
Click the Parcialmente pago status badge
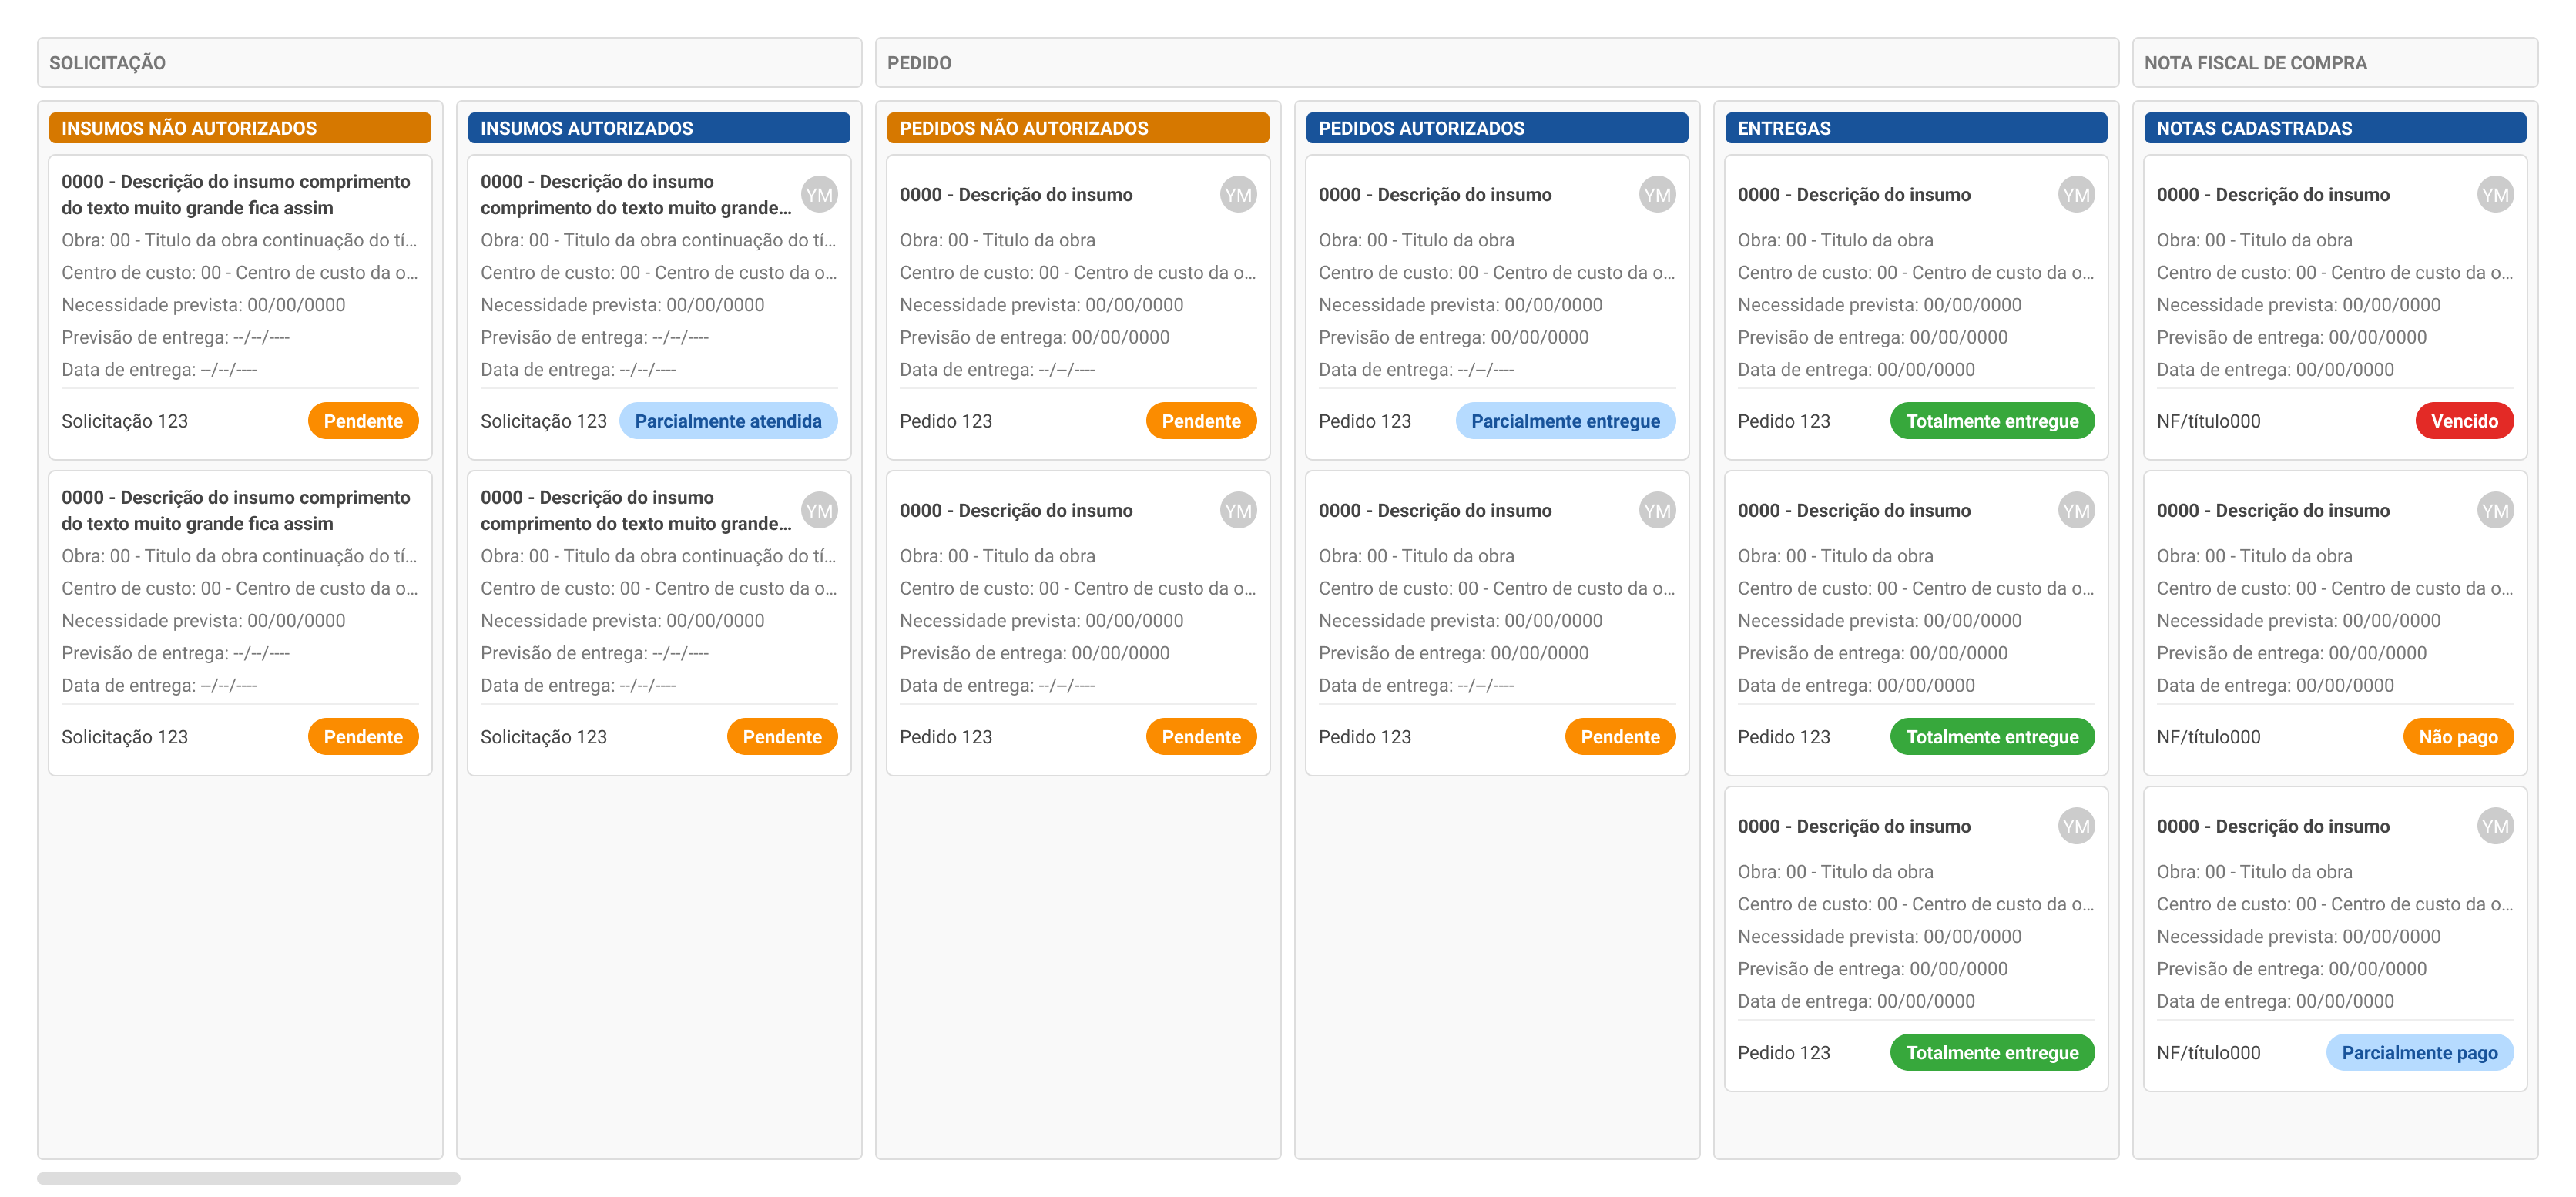click(x=2419, y=1052)
